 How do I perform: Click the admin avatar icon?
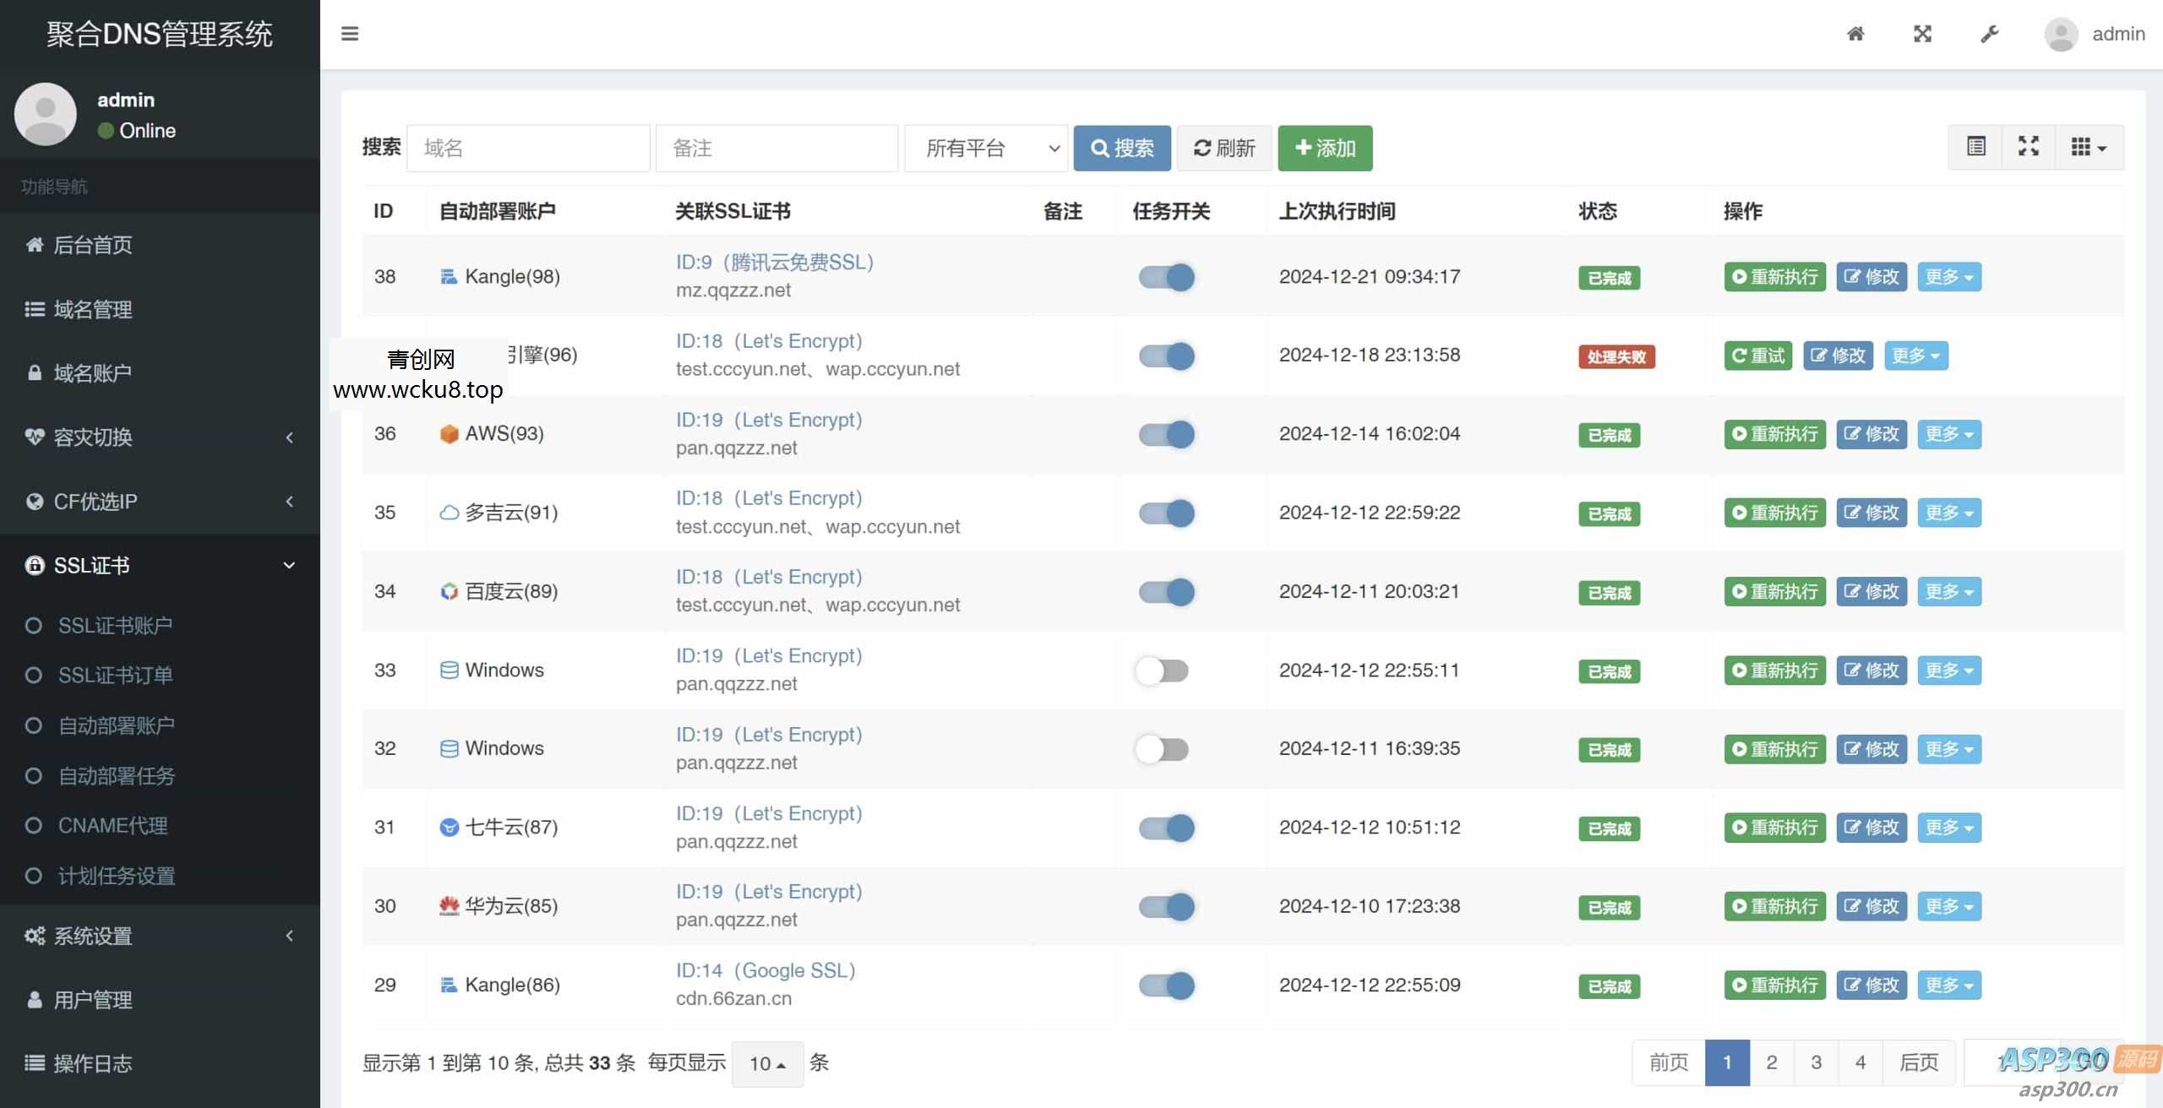tap(2060, 34)
